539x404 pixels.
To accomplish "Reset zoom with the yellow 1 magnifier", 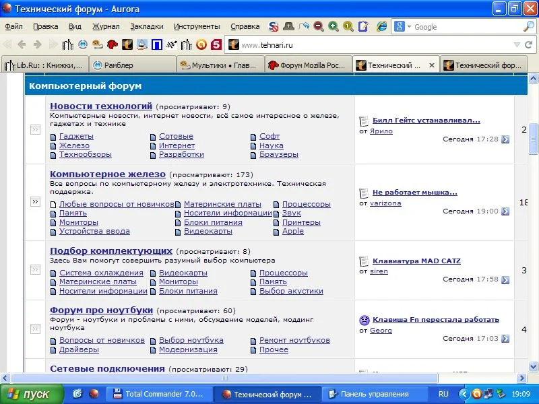I will (x=348, y=26).
